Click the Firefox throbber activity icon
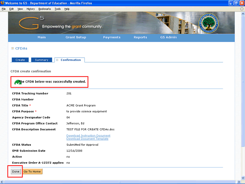This screenshot has height=184, width=245. [242, 9]
